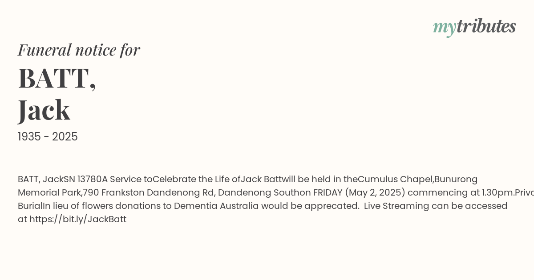Screen dimensions: 534x280
Task: Click the "Funeral notice for" heading
Action: tap(79, 50)
